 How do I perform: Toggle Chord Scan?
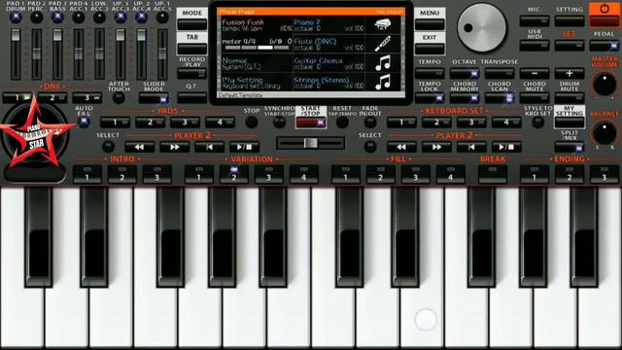[x=500, y=97]
